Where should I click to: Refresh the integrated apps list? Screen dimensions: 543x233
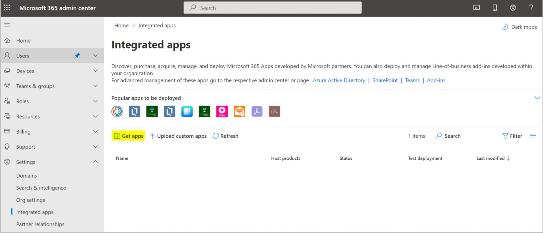tap(225, 136)
